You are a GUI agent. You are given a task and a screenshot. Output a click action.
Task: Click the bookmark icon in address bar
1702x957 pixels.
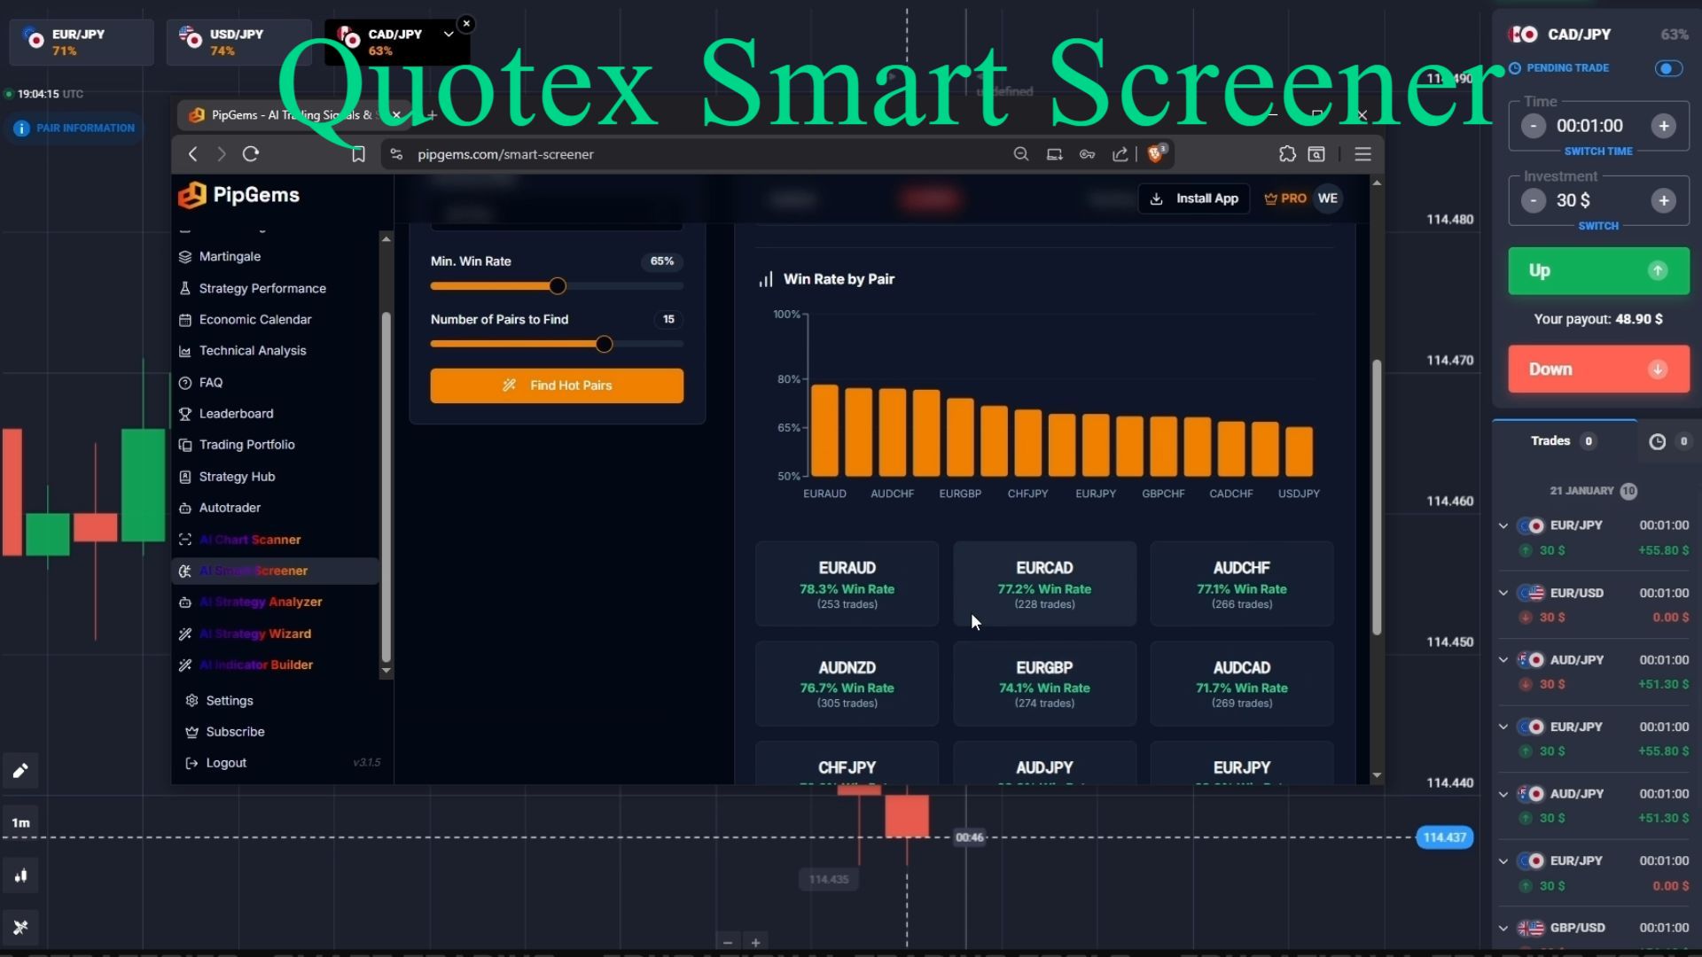(x=358, y=154)
